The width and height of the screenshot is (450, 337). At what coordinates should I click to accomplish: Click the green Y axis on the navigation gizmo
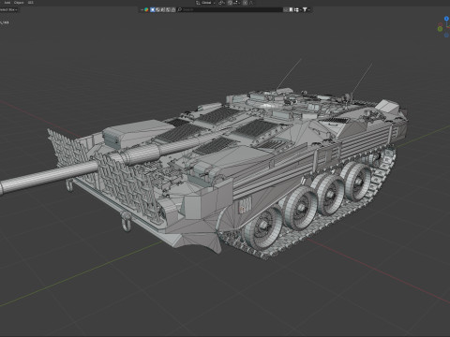point(440,29)
